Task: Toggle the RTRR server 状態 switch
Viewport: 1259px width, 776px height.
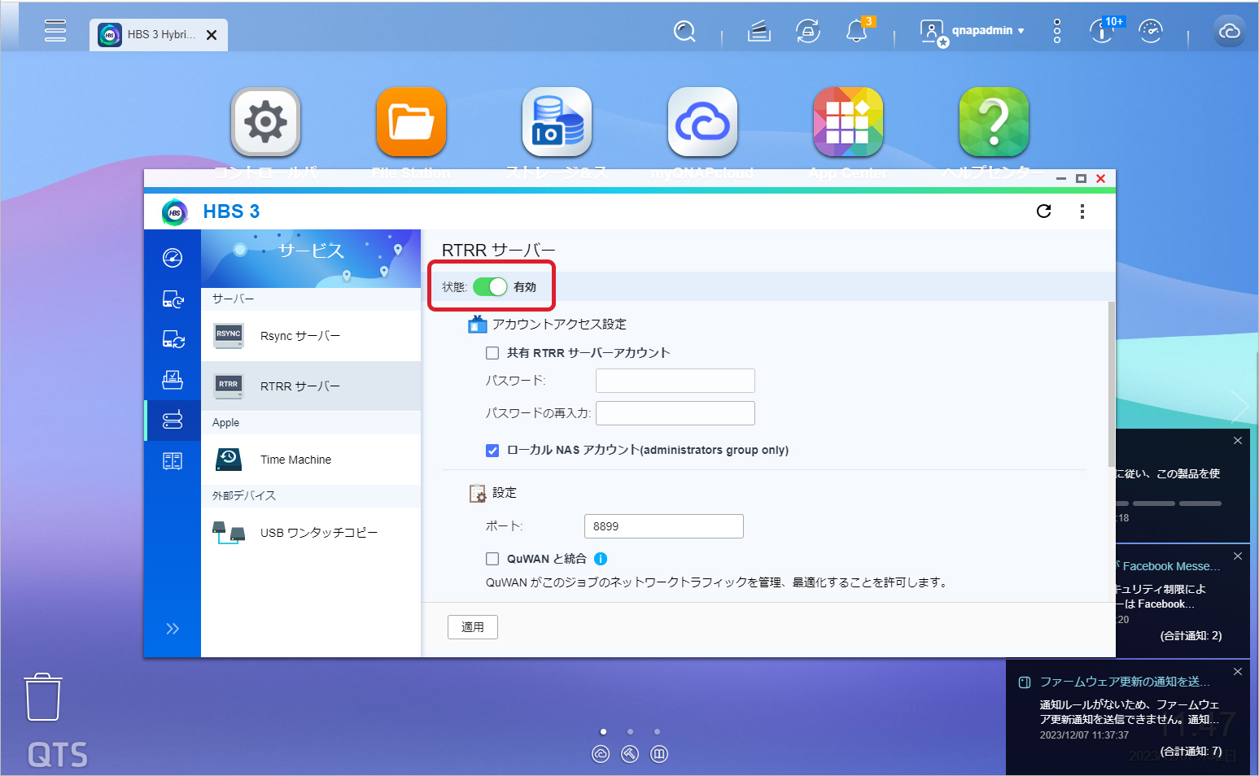Action: pos(490,286)
